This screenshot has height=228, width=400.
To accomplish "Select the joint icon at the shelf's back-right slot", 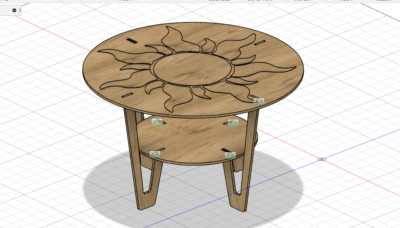I will pos(233,123).
